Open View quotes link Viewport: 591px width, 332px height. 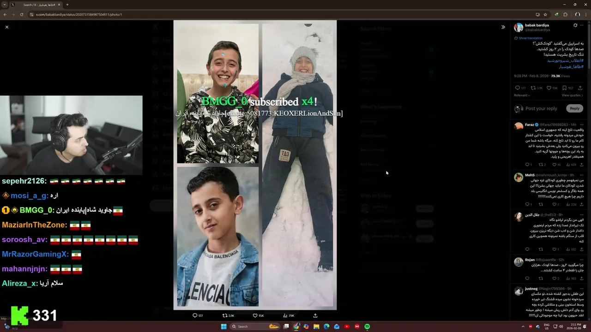[x=573, y=95]
